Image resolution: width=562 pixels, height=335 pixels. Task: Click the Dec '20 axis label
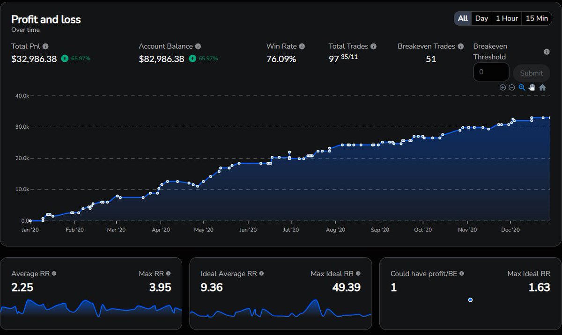tap(510, 230)
